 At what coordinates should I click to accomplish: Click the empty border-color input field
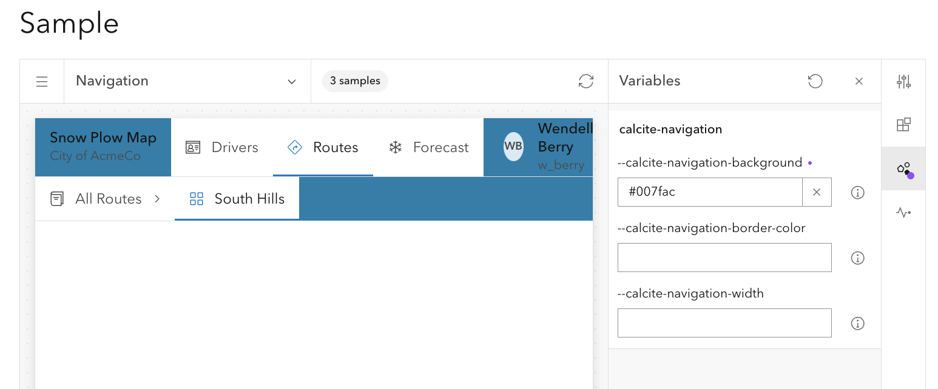(x=724, y=258)
